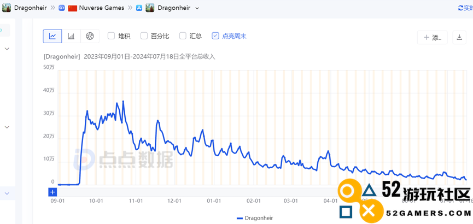
Task: Enable the 百分比 checkbox
Action: tap(144, 36)
